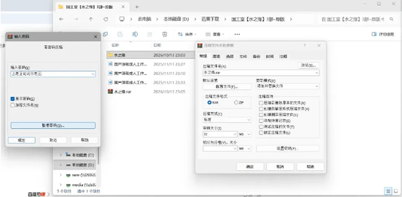Open the dictionary size MB unit dropdown
This screenshot has width=402, height=197.
(245, 134)
